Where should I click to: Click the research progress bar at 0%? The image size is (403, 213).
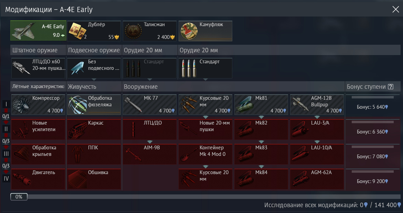point(205,197)
